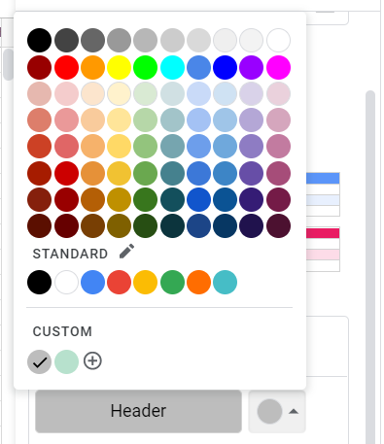Pick the black swatch in Standard row

(x=40, y=283)
